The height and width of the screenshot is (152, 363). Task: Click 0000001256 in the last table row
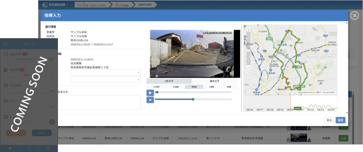(89, 139)
